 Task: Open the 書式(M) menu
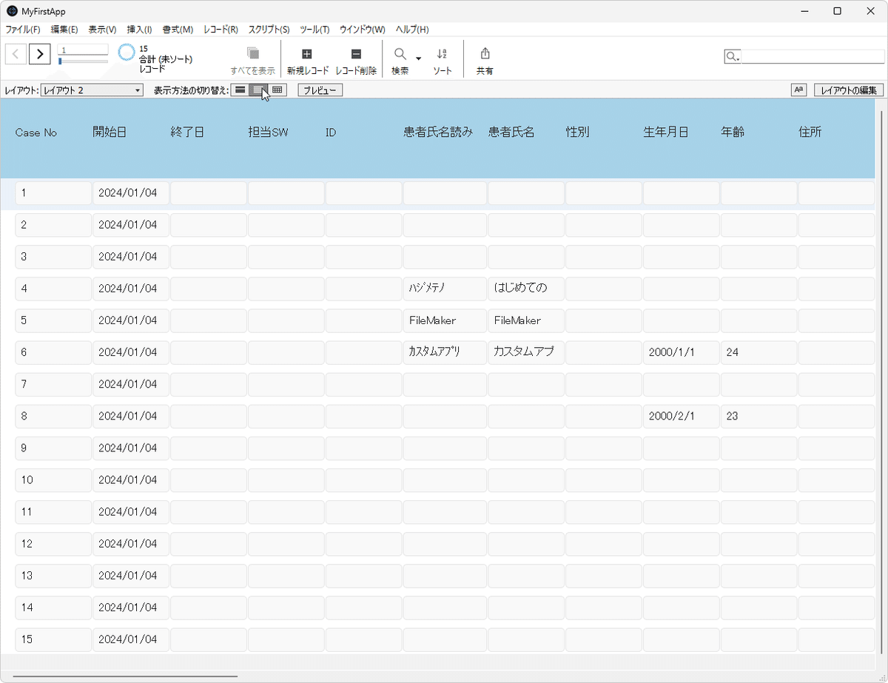(x=178, y=30)
